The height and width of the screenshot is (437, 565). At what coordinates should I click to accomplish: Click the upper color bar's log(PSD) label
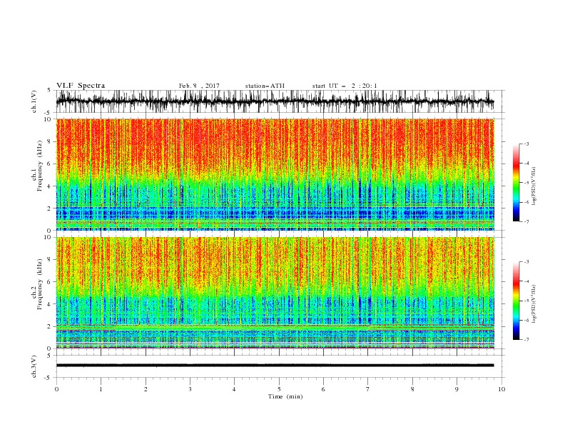coord(534,186)
